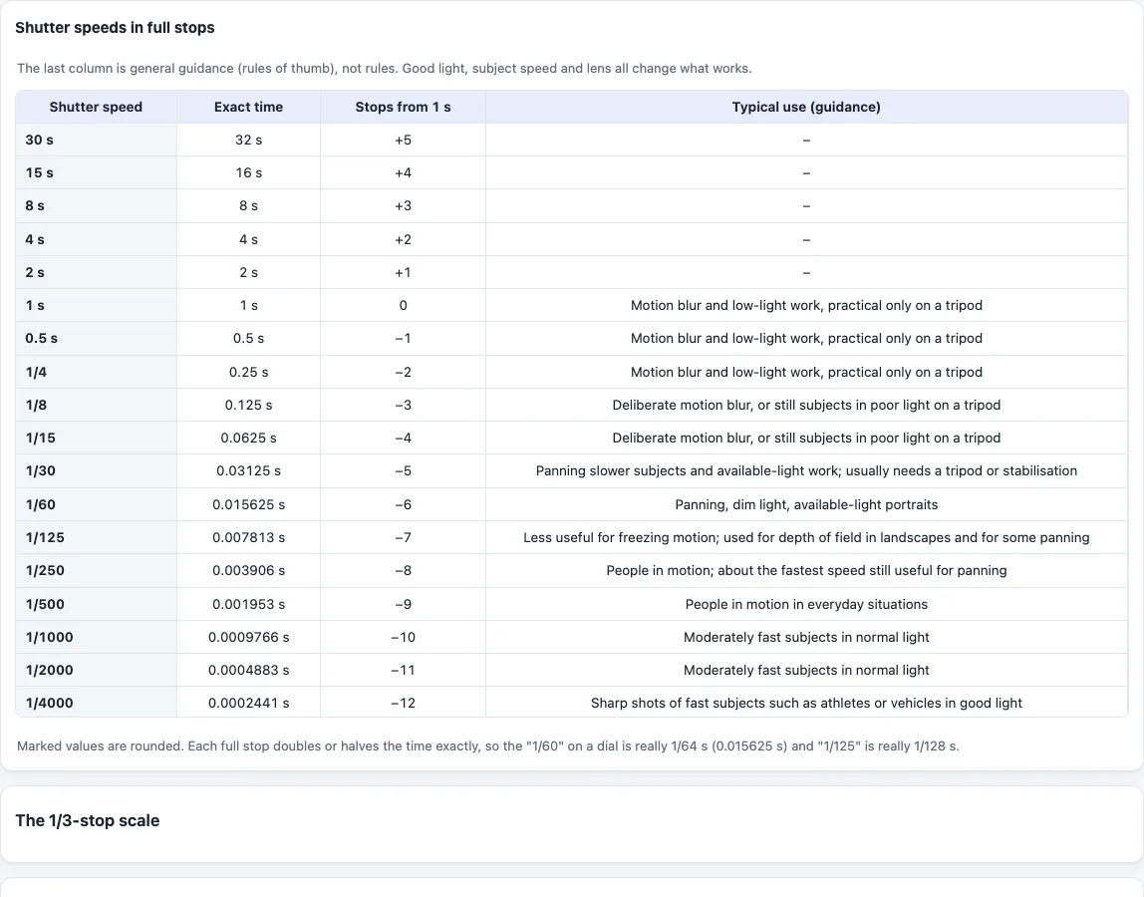
Task: Select the "0.03125 s" exact time cell
Action: coord(248,470)
